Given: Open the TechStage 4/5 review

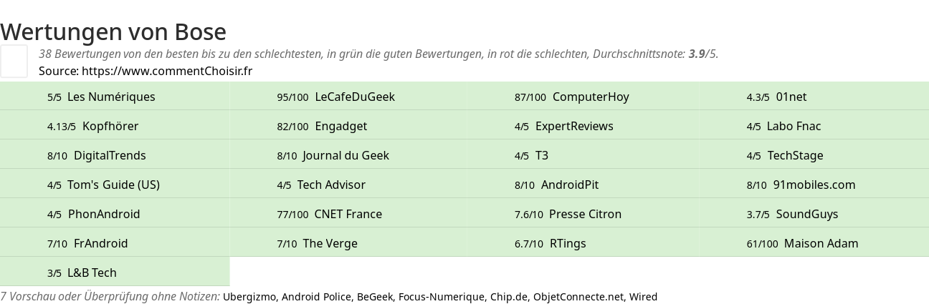Looking at the screenshot, I should (814, 155).
